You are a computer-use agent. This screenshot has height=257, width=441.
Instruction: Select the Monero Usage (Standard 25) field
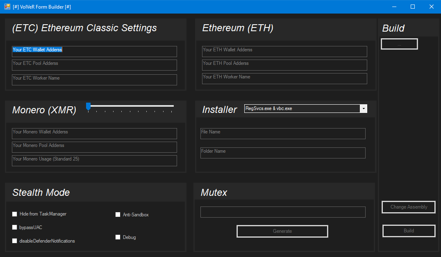coord(95,161)
